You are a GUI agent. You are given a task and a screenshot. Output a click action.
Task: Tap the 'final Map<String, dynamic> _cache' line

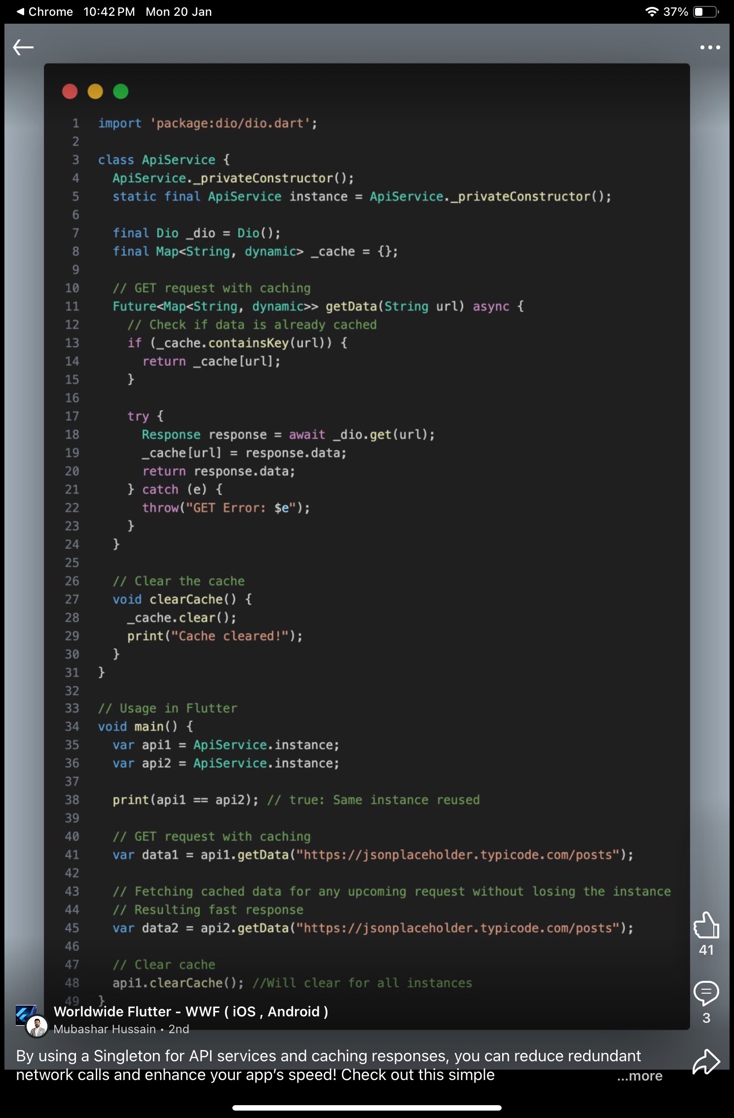255,252
